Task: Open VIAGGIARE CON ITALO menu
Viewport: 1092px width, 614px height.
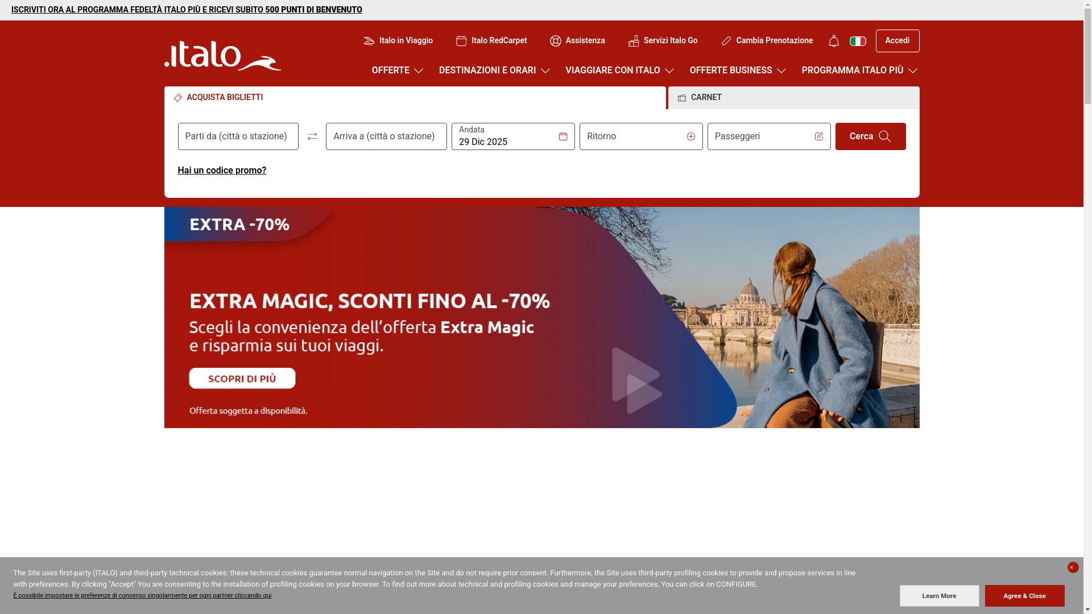Action: point(620,70)
